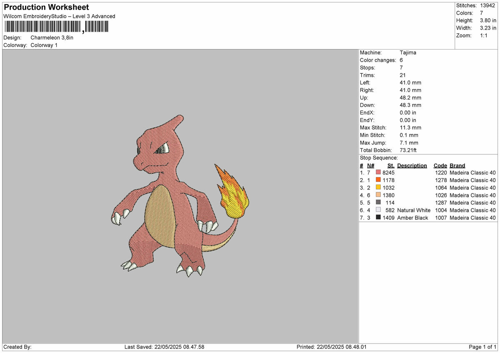
Task: Click stitch count '114' in stop 5
Action: click(390, 203)
